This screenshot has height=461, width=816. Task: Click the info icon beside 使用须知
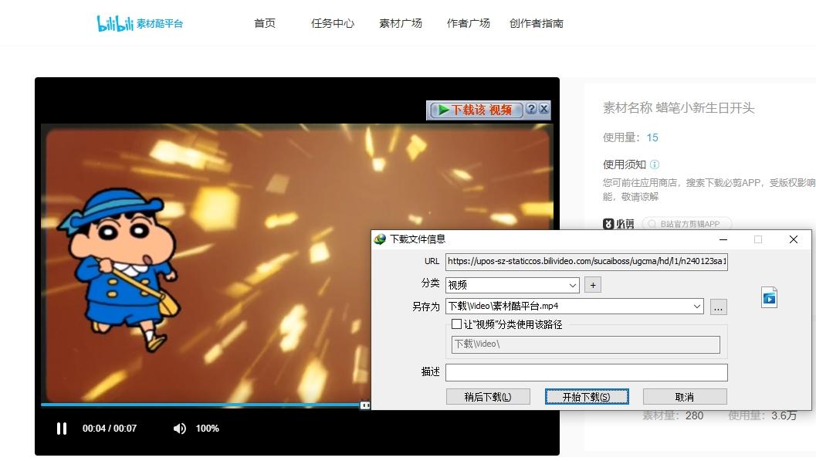655,164
